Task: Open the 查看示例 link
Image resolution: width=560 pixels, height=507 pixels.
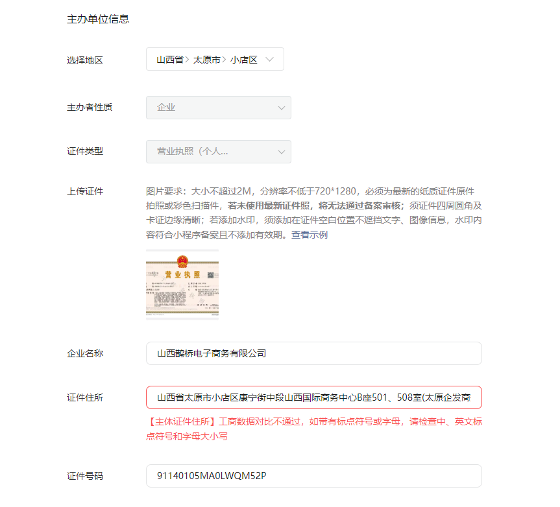Action: 310,235
